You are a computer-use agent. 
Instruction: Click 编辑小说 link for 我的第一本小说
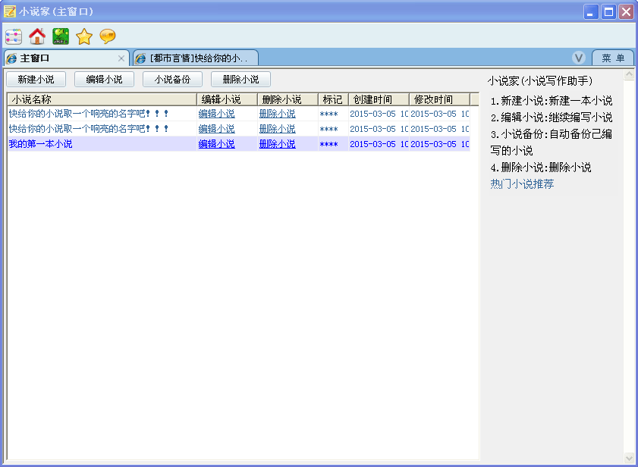click(216, 144)
